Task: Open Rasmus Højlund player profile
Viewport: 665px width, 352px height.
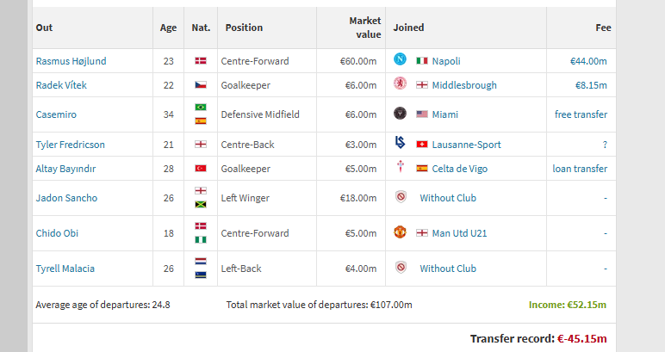Action: pyautogui.click(x=71, y=61)
